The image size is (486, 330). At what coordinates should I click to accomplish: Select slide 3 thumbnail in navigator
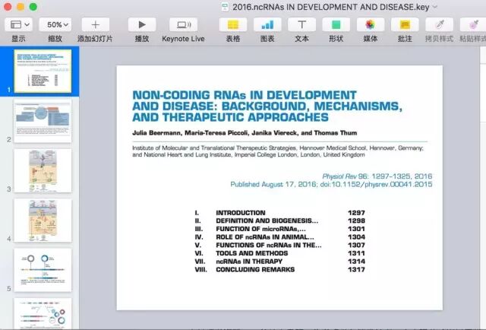(x=43, y=170)
